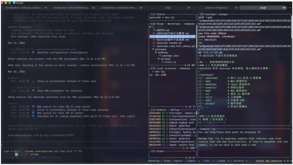The image size is (293, 165).
Task: Select commit 'fix(app): handle mu'
Action: click(x=172, y=132)
